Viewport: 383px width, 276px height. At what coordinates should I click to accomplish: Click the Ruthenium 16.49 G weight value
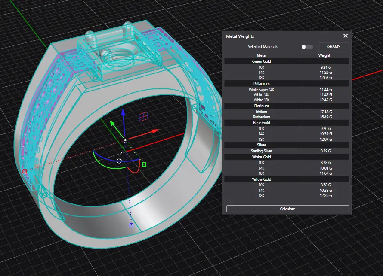pos(326,117)
